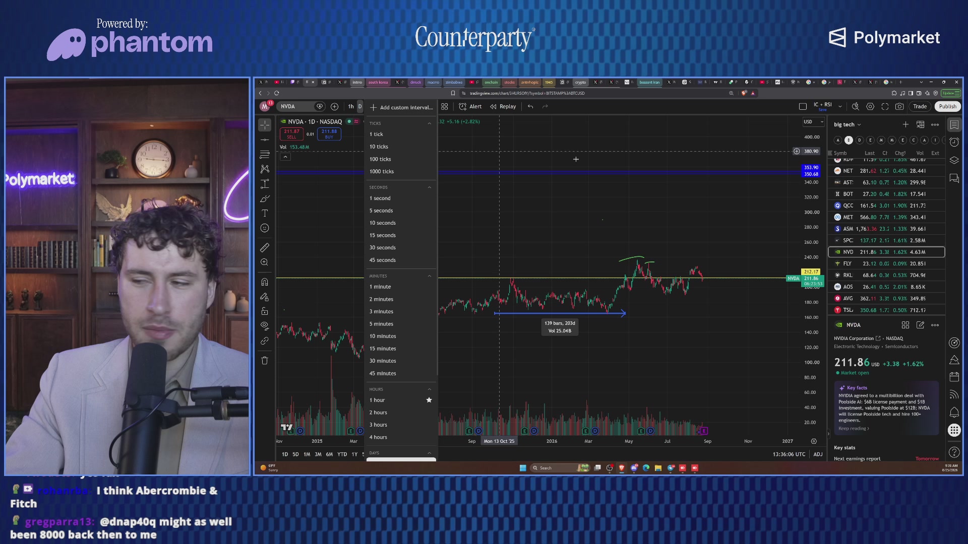This screenshot has width=968, height=544.
Task: Open the indicators grid icon
Action: tap(445, 106)
